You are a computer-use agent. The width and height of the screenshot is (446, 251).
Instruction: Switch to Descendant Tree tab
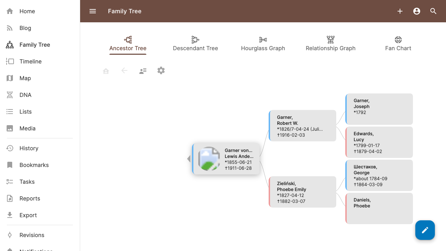tap(195, 44)
